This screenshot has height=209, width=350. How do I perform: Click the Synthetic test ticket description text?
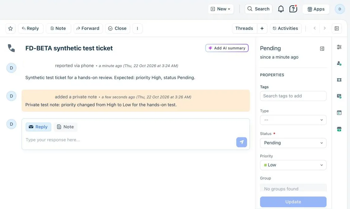110,78
